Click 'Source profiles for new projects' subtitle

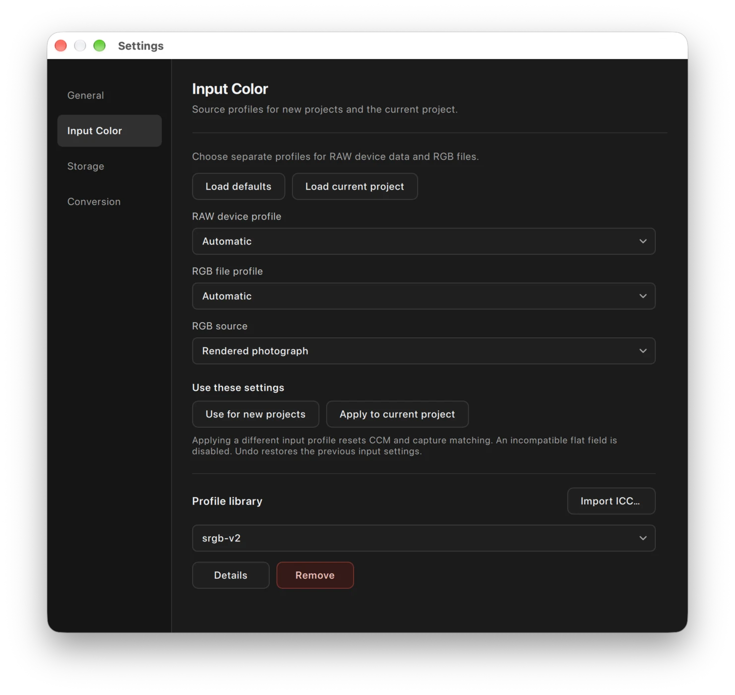[x=325, y=109]
